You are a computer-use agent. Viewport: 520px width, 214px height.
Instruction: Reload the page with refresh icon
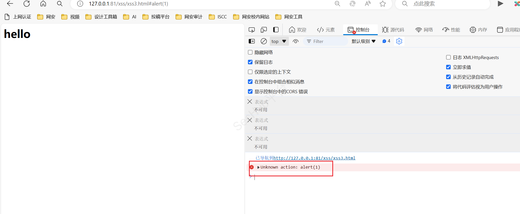pos(27,4)
